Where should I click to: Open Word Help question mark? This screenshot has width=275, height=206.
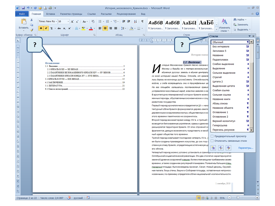tap(257, 14)
